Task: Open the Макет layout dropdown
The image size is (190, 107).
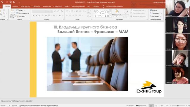Action: pyautogui.click(x=20, y=10)
